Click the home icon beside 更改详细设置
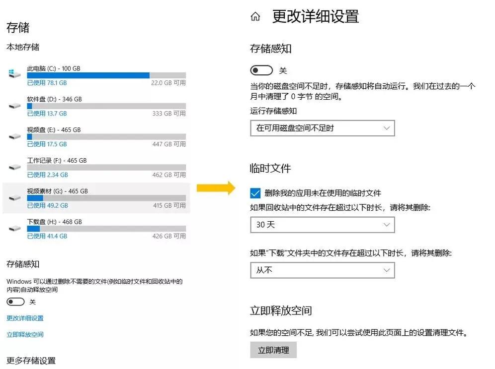 click(255, 16)
